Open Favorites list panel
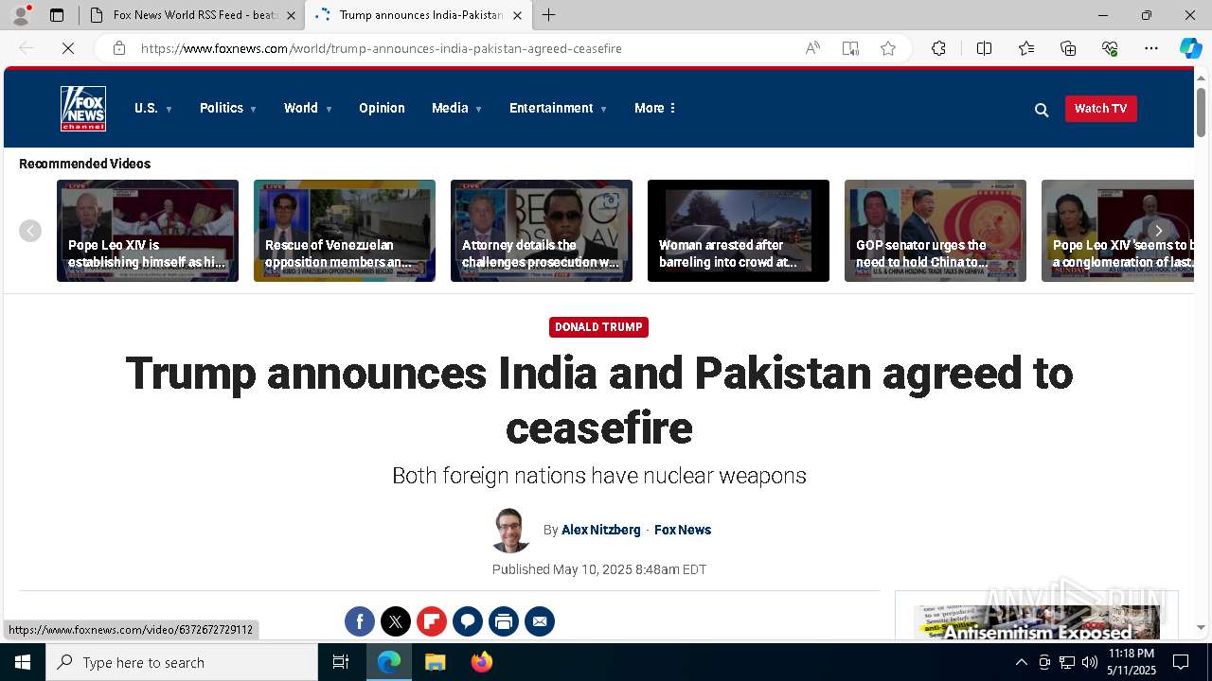Image resolution: width=1212 pixels, height=681 pixels. [x=1026, y=48]
